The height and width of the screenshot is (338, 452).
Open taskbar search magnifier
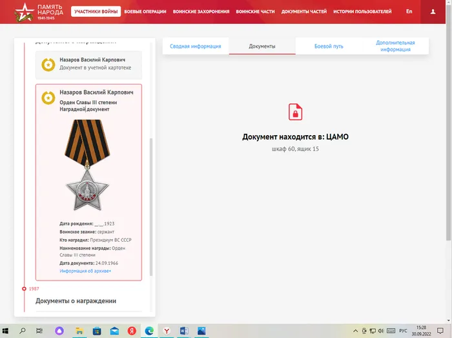coord(23,330)
